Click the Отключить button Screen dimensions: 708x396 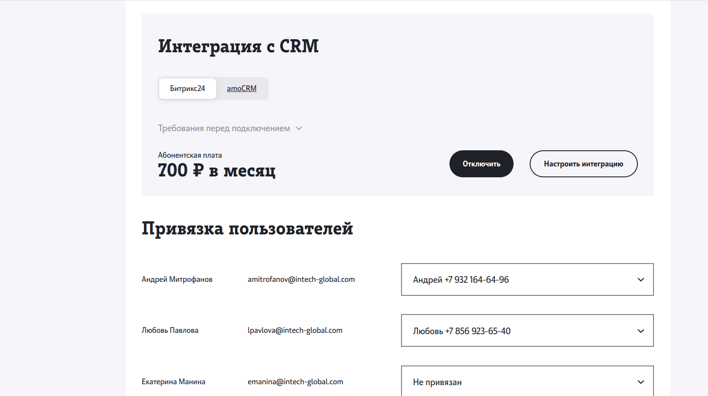[x=481, y=164]
